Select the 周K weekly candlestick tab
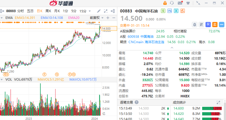The width and height of the screenshot is (226, 120). (x=48, y=11)
